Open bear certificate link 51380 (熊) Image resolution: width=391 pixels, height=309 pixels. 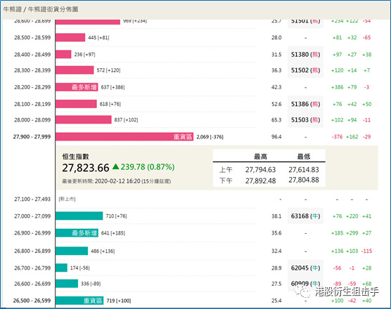305,55
